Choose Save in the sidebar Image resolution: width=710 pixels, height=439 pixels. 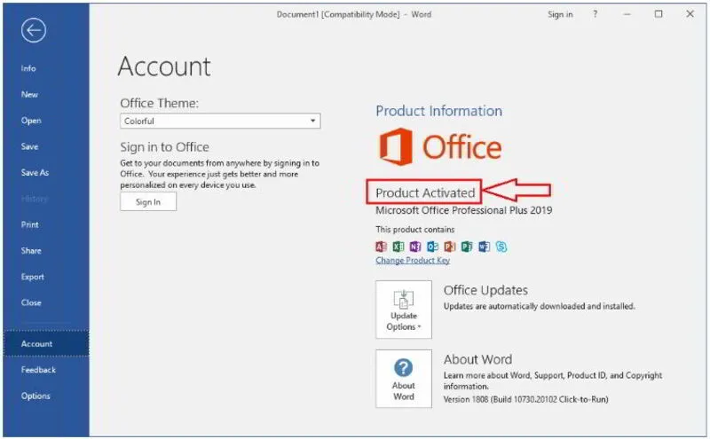(29, 146)
